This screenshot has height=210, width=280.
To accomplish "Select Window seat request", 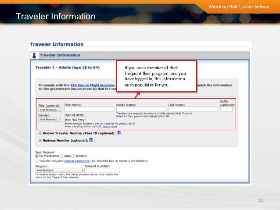I will (73, 156).
